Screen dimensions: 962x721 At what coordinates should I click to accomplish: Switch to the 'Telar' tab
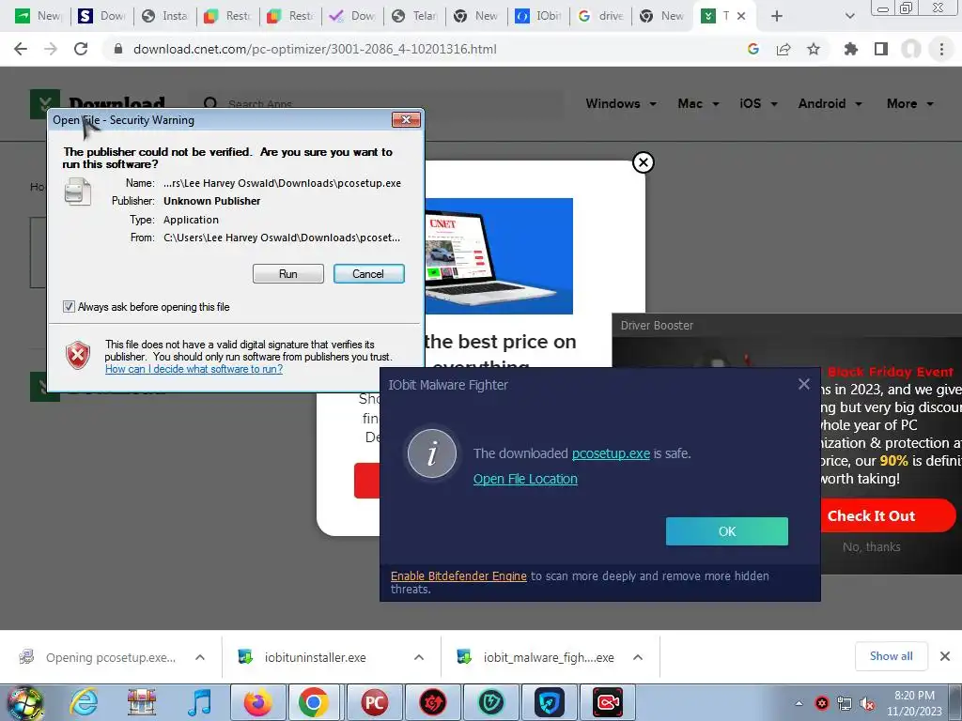click(x=416, y=16)
